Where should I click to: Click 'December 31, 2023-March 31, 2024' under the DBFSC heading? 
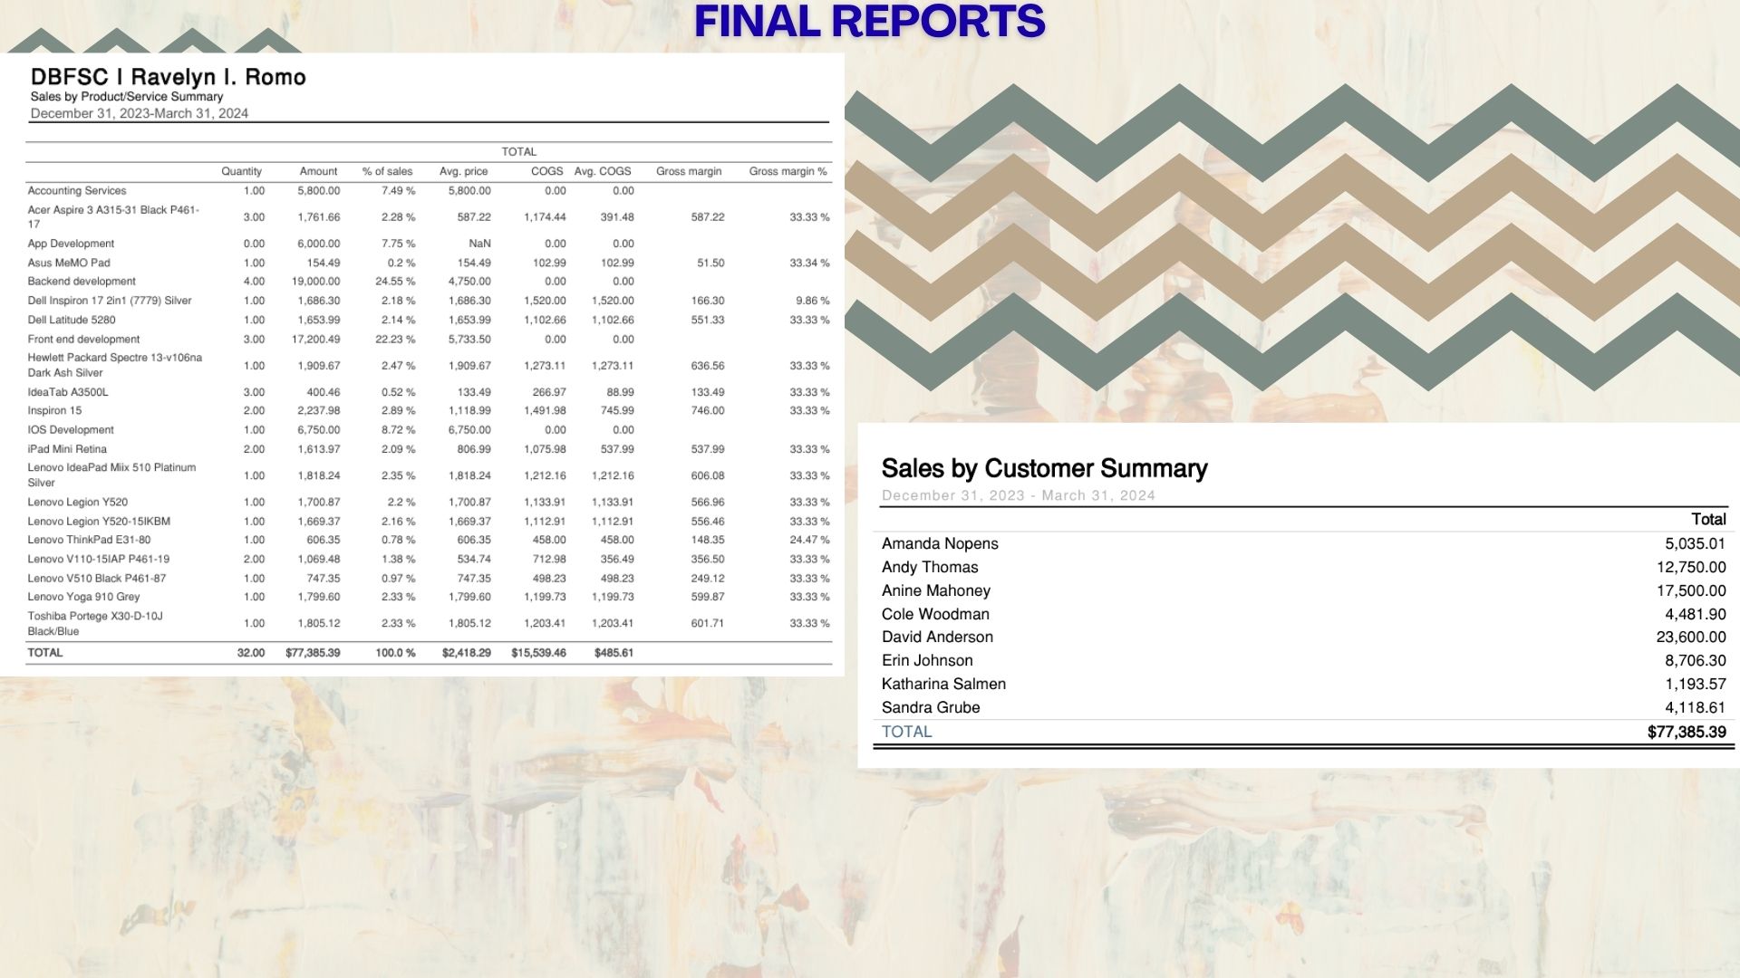click(x=140, y=113)
